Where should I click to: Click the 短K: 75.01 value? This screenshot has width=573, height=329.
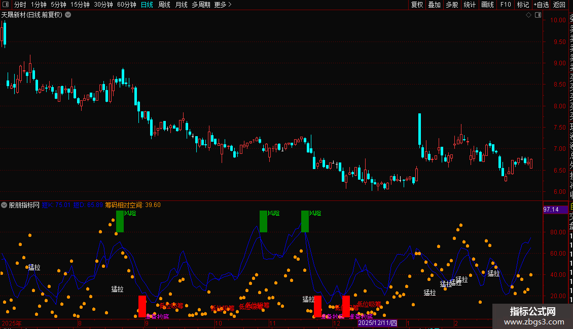click(x=56, y=205)
